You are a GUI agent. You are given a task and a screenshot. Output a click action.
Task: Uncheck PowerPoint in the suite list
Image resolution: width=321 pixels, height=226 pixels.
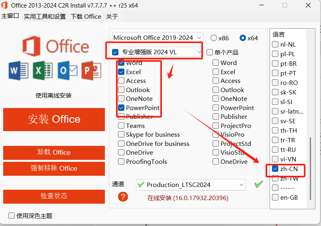pos(121,108)
